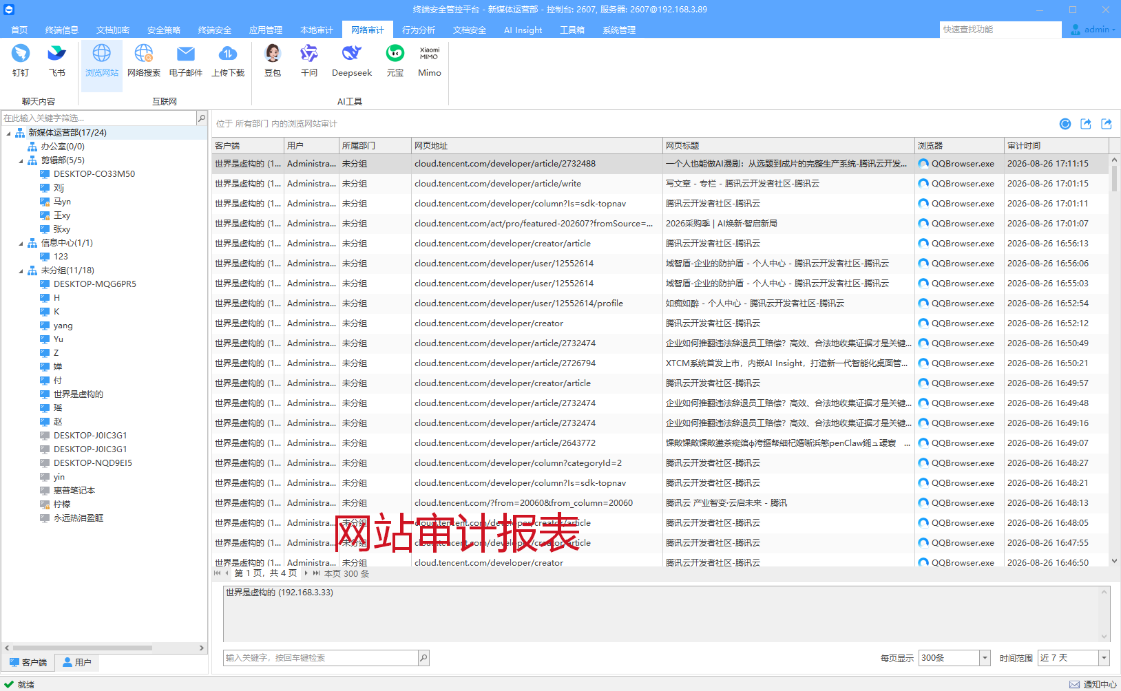
Task: Click the rightmost export icon above table
Action: coord(1107,124)
